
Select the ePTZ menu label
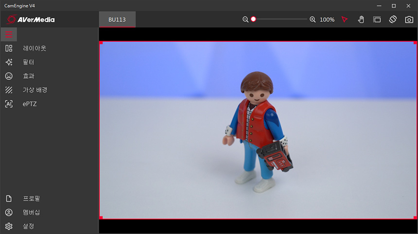pyautogui.click(x=30, y=104)
